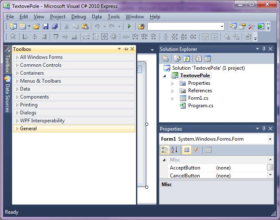Toggle Categorized view in Properties panel
This screenshot has height=220, width=280.
(x=165, y=150)
